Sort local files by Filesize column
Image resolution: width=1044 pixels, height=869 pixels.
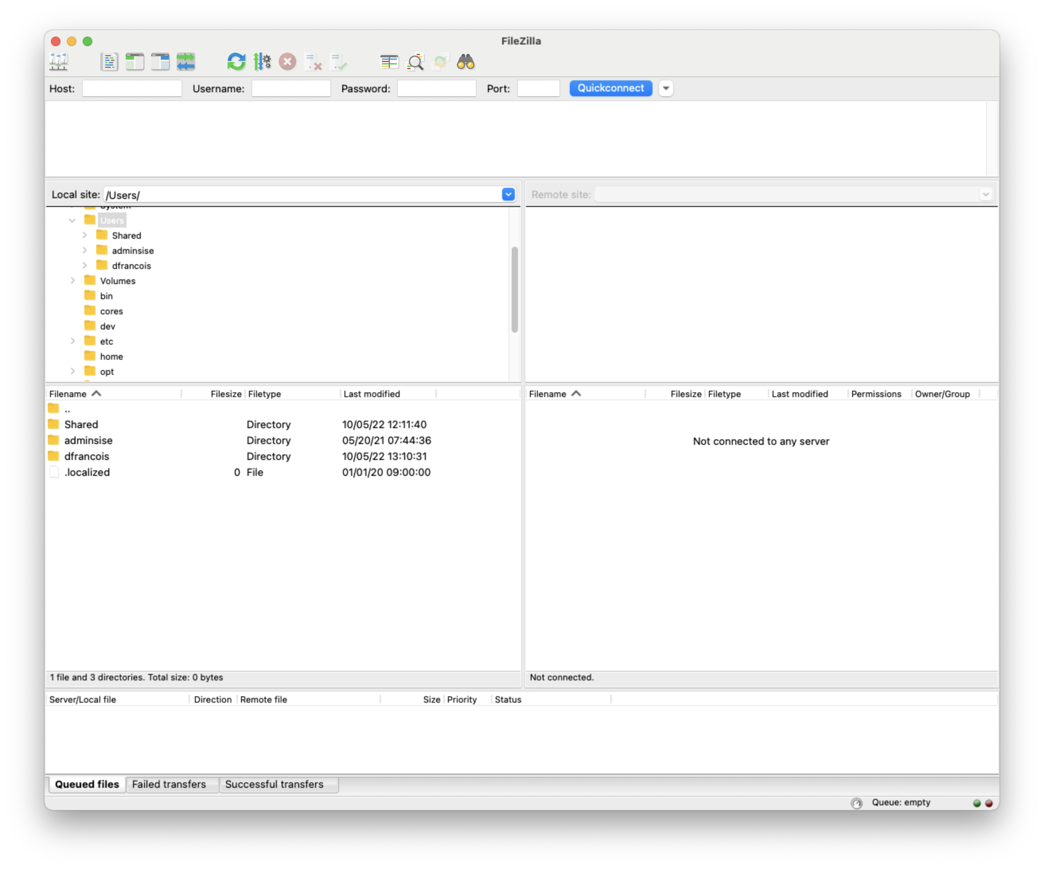pos(213,394)
